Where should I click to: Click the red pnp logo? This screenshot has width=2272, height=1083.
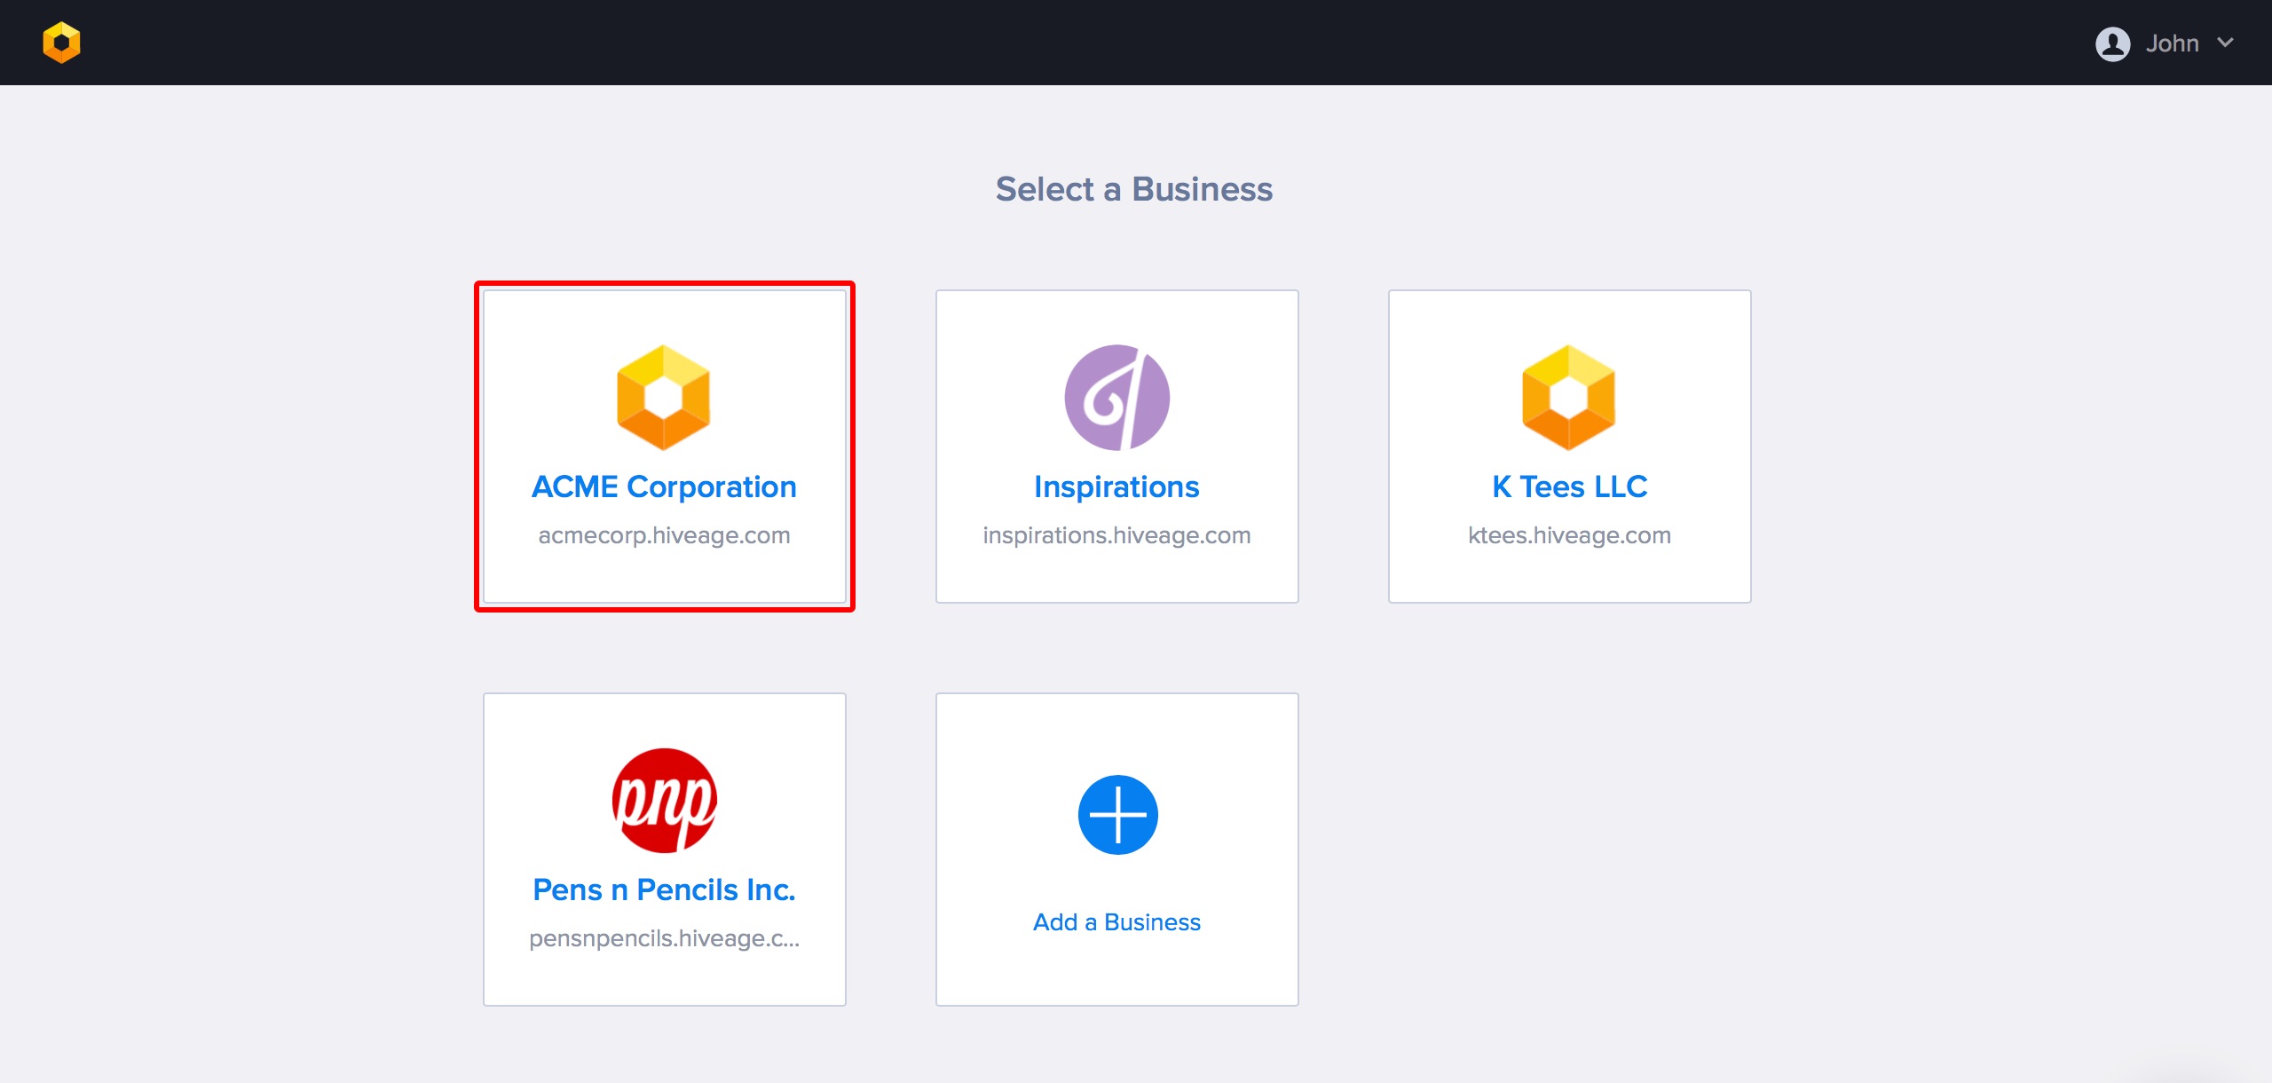[664, 800]
